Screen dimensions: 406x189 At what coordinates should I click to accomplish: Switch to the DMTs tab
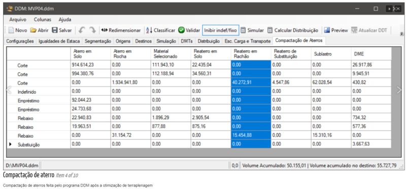pyautogui.click(x=187, y=41)
